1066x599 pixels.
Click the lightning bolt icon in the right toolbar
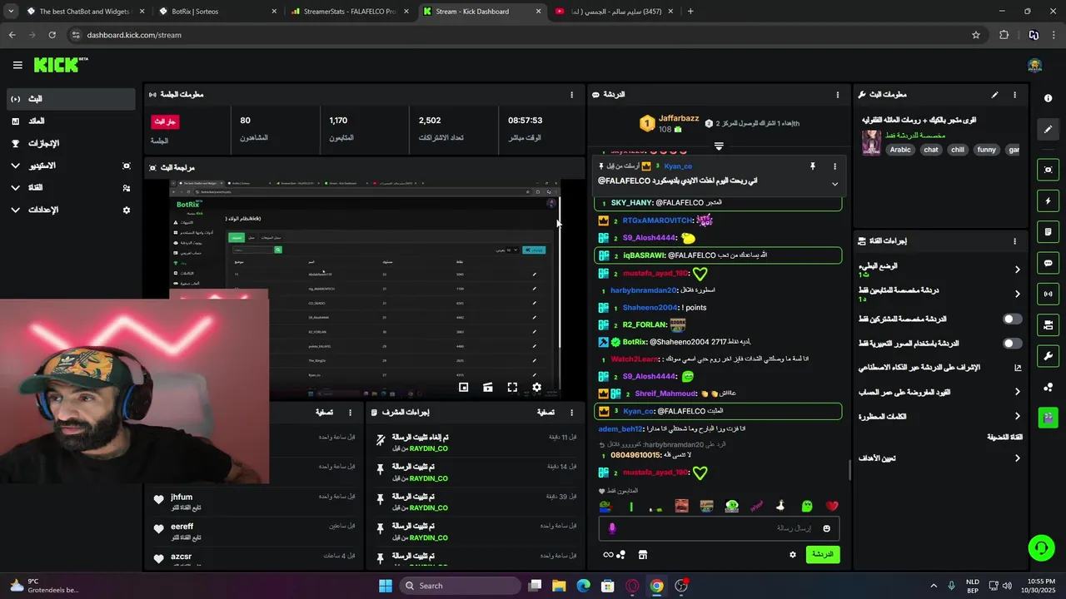[x=1048, y=200]
